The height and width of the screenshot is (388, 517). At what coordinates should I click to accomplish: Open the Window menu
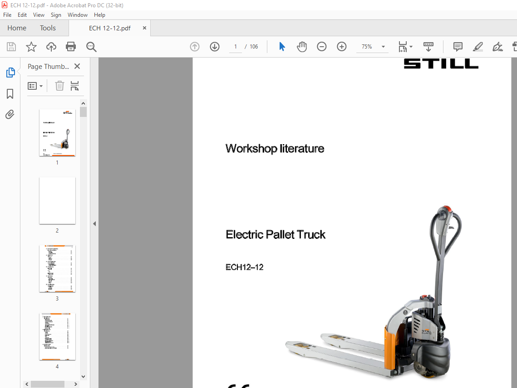78,15
